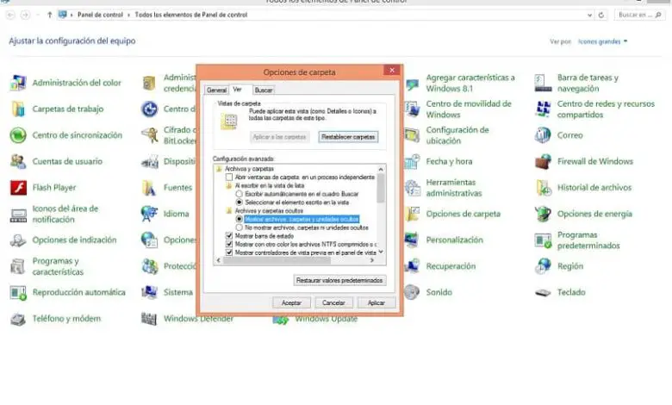
Task: Open Iconos del área de notificación icon
Action: tap(18, 214)
